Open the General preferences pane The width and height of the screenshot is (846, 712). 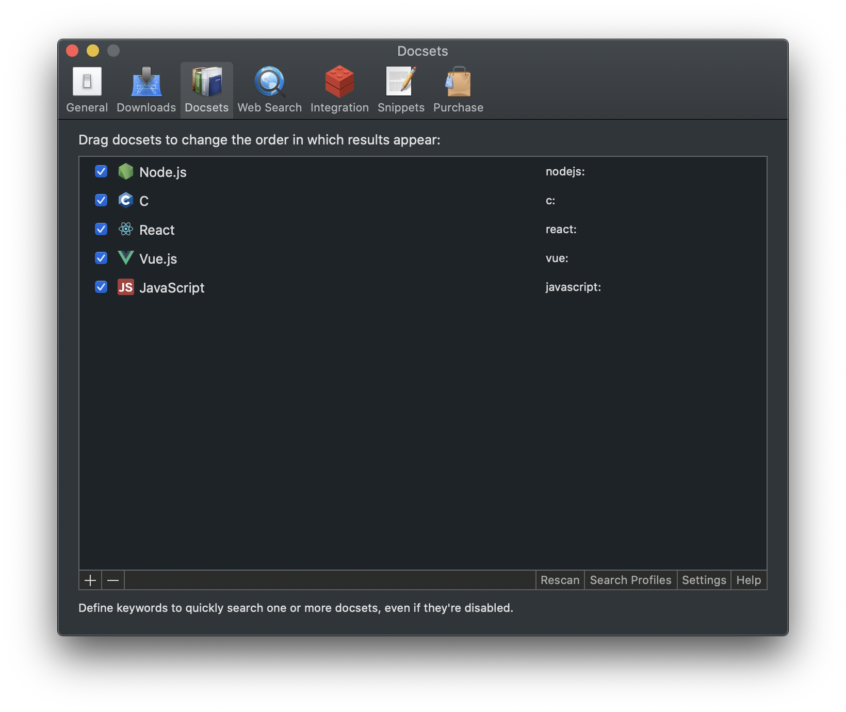87,90
